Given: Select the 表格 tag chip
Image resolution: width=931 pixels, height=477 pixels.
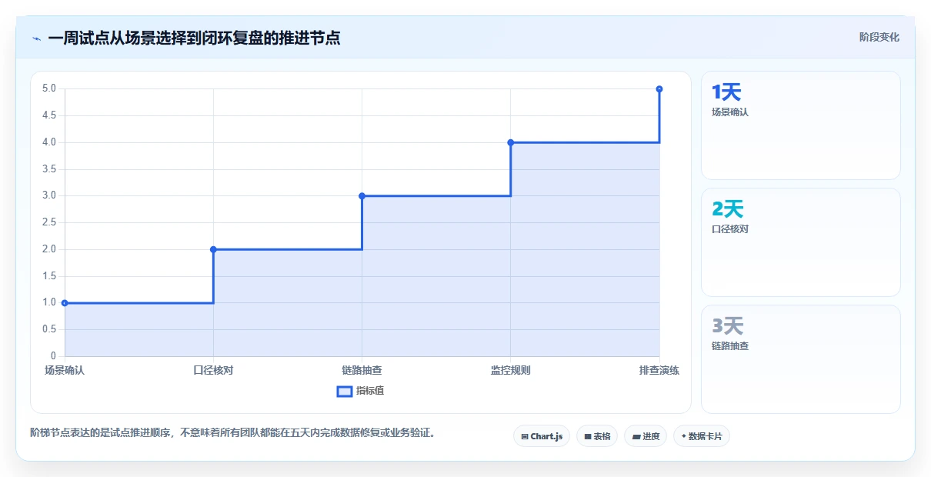Looking at the screenshot, I should pos(597,436).
